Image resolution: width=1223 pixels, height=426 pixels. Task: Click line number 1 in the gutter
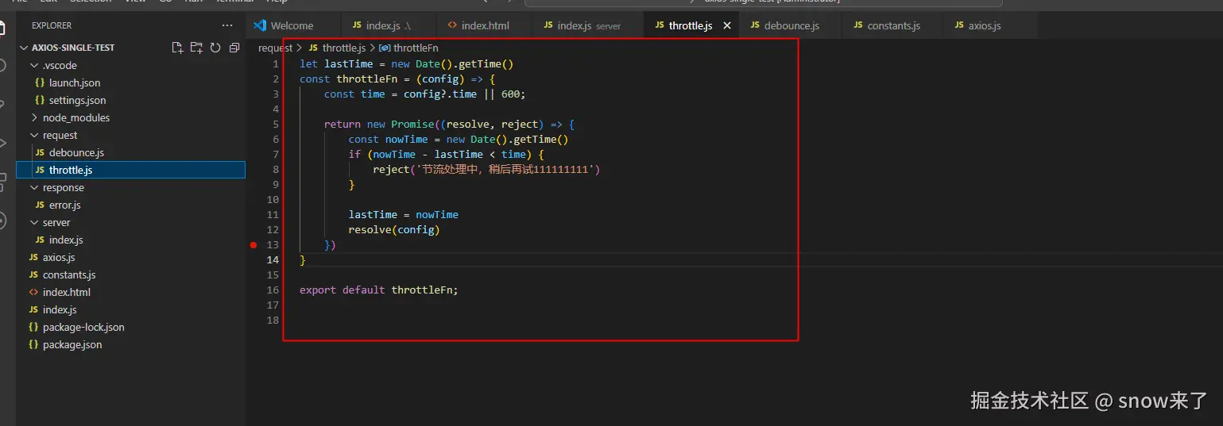pos(276,64)
